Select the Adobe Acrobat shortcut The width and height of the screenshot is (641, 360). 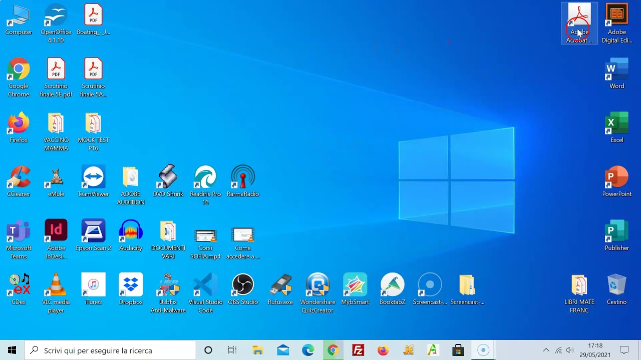579,24
